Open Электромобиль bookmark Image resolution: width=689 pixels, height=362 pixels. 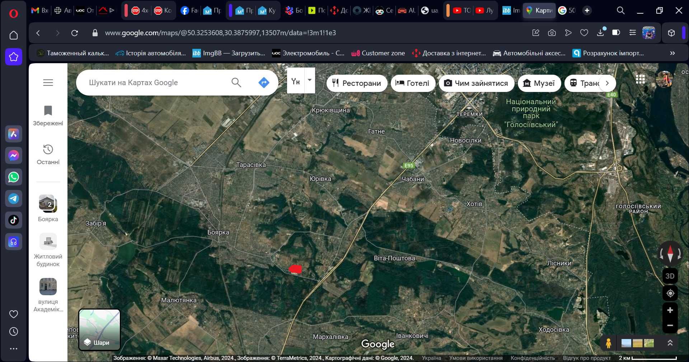click(308, 53)
